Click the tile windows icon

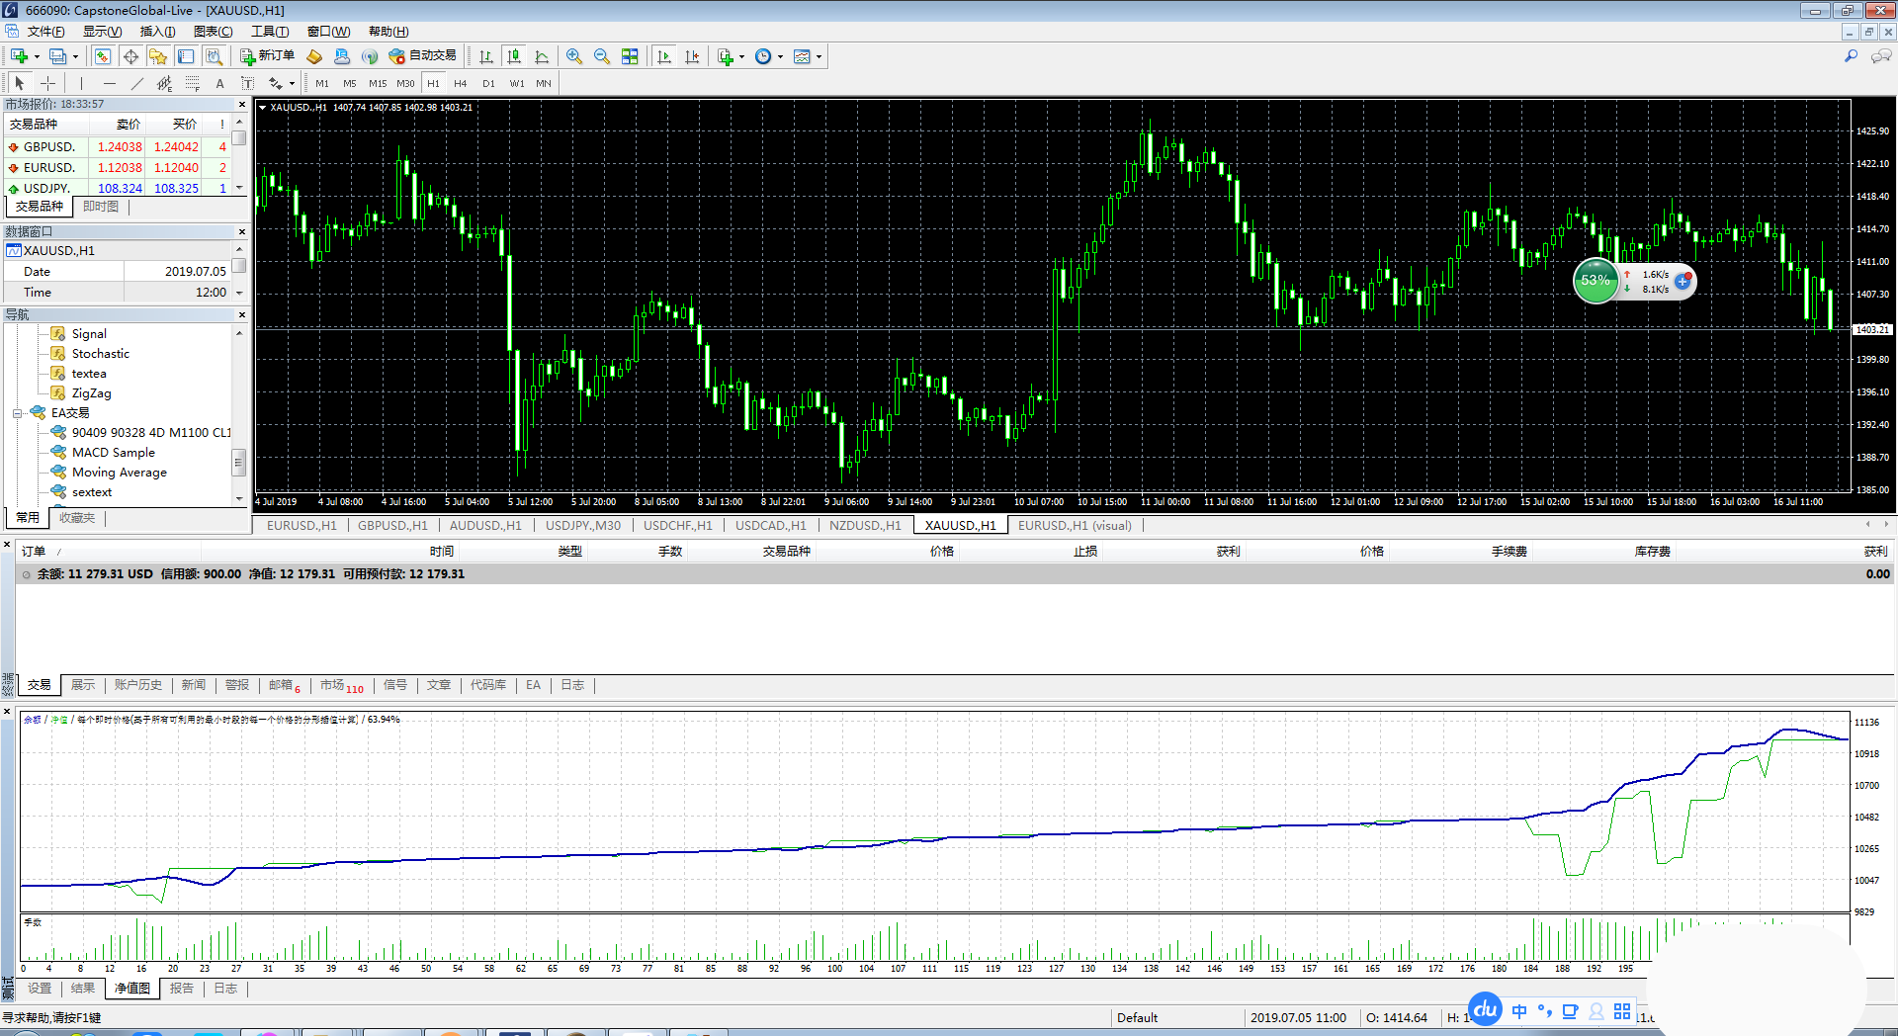[x=630, y=56]
